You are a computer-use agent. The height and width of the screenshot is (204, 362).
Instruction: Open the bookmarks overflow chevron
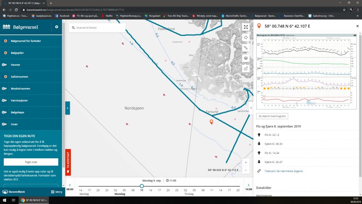(358, 16)
